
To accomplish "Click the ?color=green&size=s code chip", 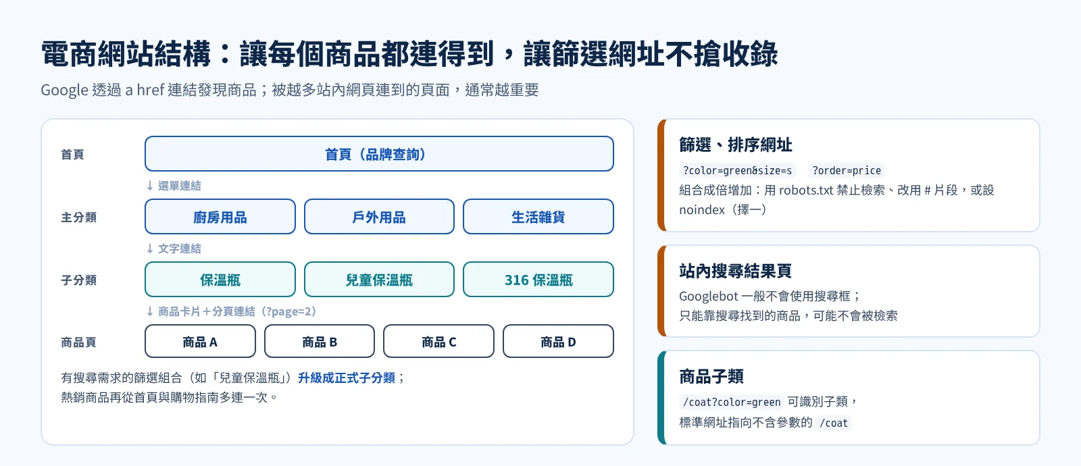I will coord(737,170).
